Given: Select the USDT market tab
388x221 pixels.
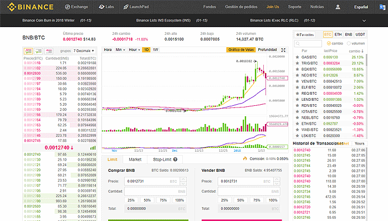Looking at the screenshot, I should [360, 34].
